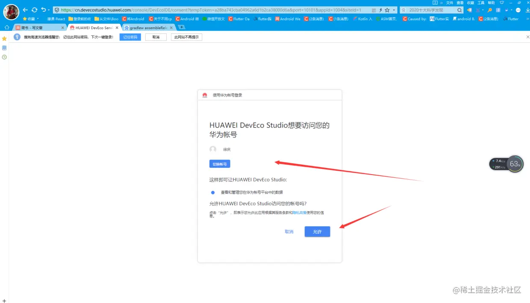Open the Caused by: bookmark
The height and width of the screenshot is (303, 530).
[x=415, y=19]
